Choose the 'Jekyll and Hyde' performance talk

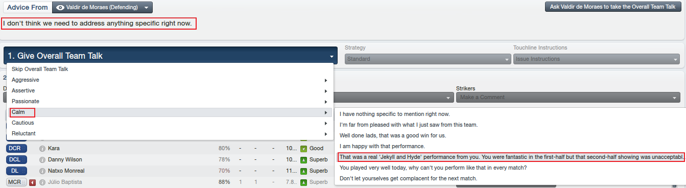[511, 157]
